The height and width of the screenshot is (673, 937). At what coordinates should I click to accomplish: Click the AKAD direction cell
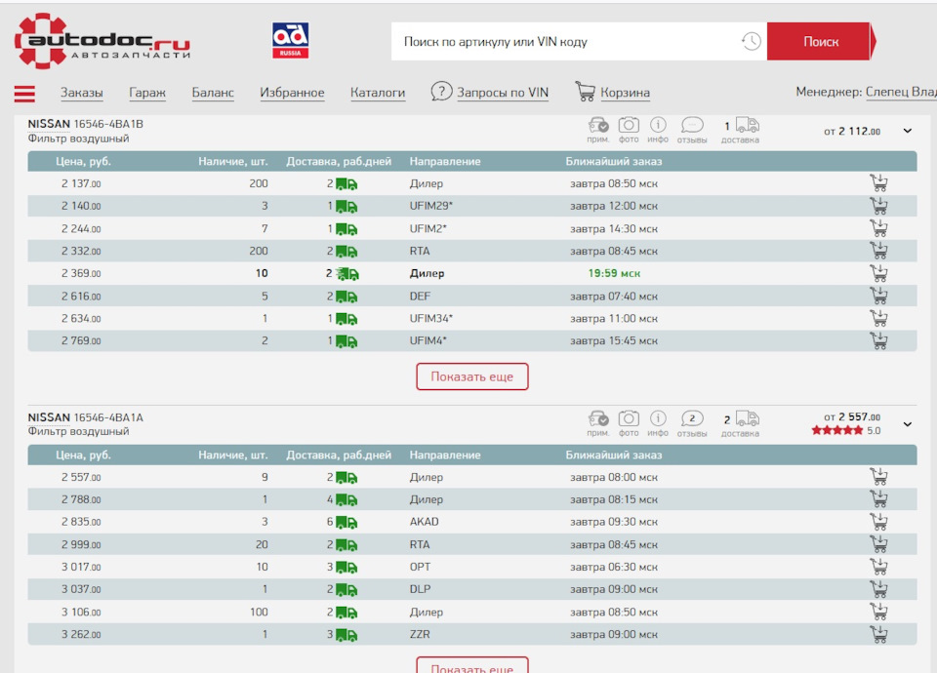(x=425, y=522)
